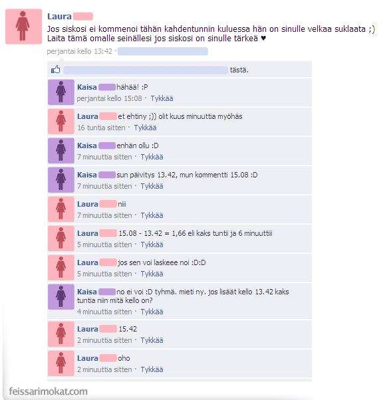Click the feissarimokat.com watermark
This screenshot has width=391, height=400.
(49, 391)
